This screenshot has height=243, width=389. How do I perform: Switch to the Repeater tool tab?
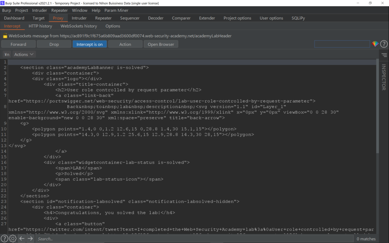[103, 18]
